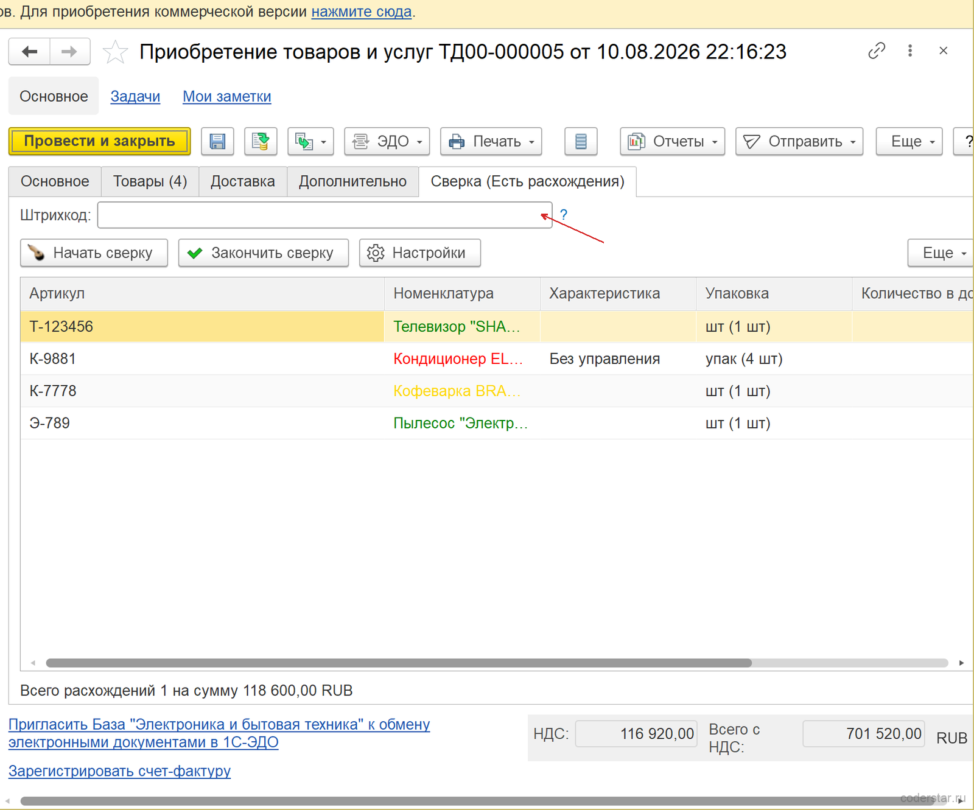Viewport: 974px width, 810px height.
Task: Click the post document icon
Action: click(261, 141)
